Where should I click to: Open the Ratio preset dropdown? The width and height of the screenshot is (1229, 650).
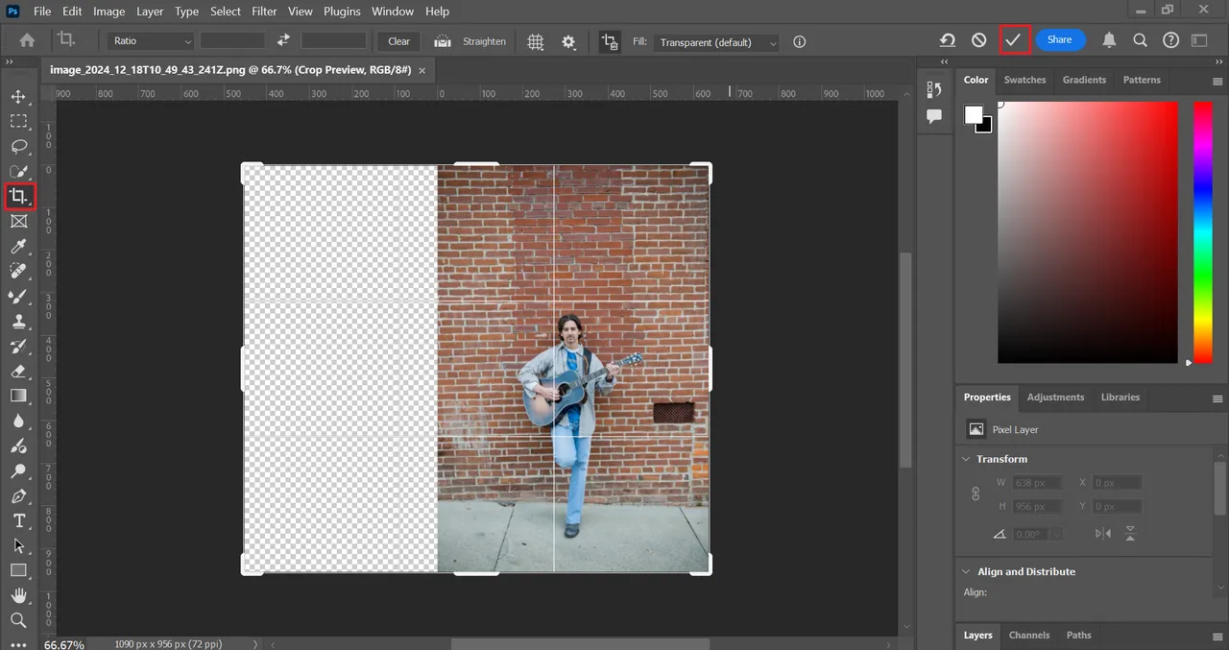tap(152, 41)
